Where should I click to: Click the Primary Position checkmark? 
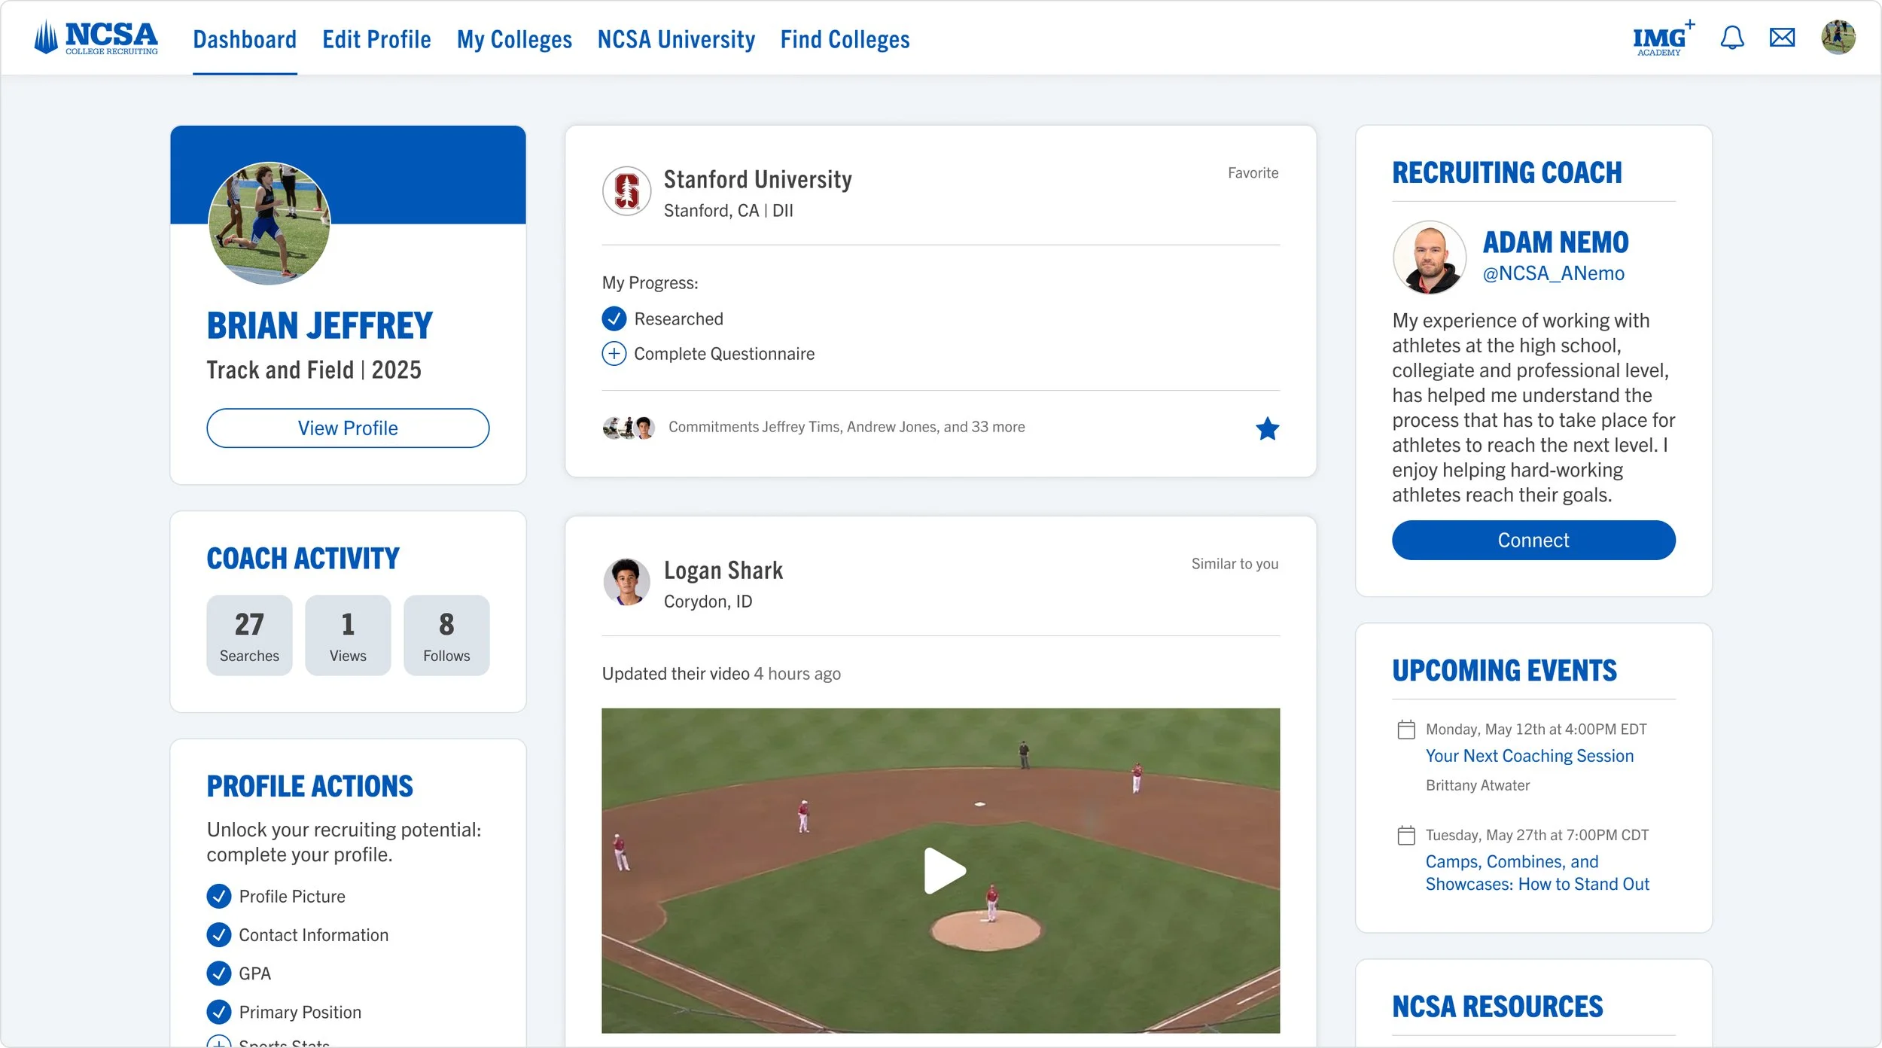tap(219, 1013)
